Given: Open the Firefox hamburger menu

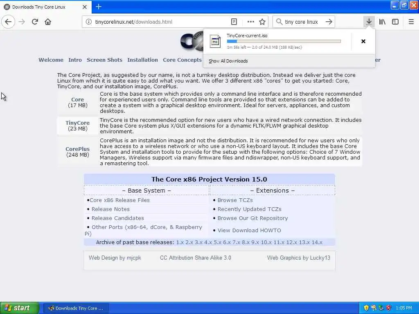Looking at the screenshot, I should (x=411, y=22).
